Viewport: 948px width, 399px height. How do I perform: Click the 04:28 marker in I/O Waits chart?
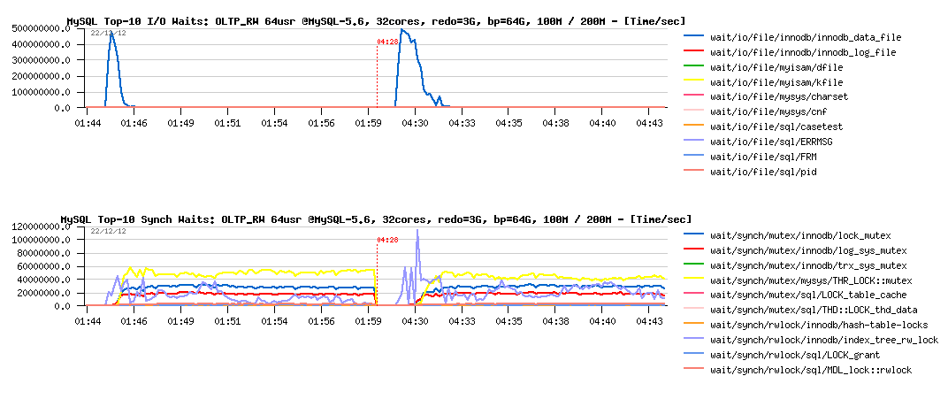coord(387,42)
